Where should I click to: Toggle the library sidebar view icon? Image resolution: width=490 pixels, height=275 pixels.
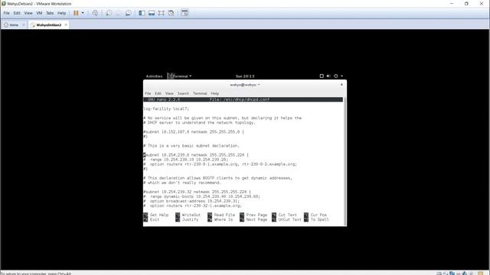(142, 13)
